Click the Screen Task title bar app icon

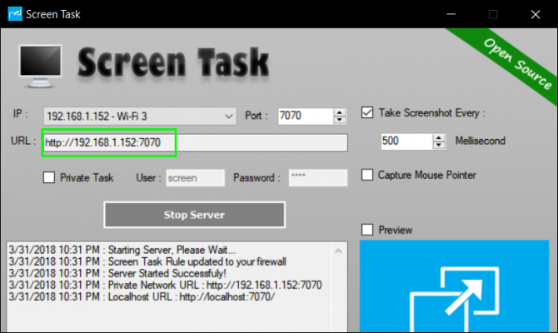tap(15, 14)
